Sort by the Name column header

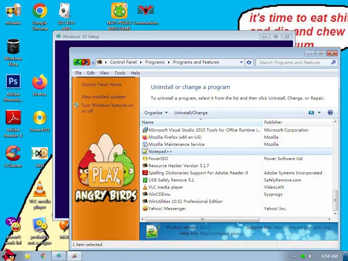(201, 122)
